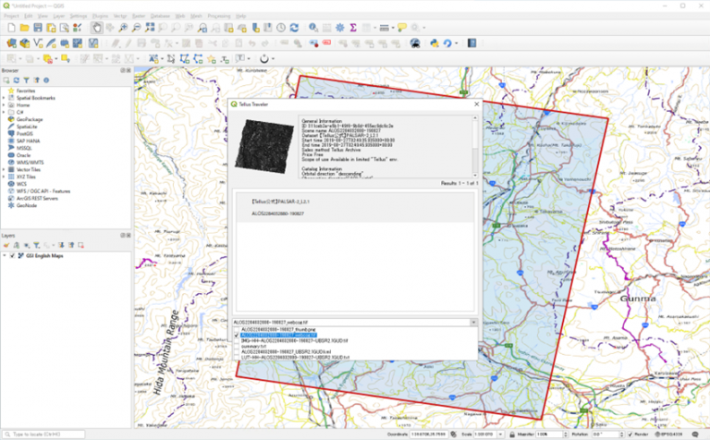710x440 pixels.
Task: Select the Pan Map hand tool
Action: 96,28
